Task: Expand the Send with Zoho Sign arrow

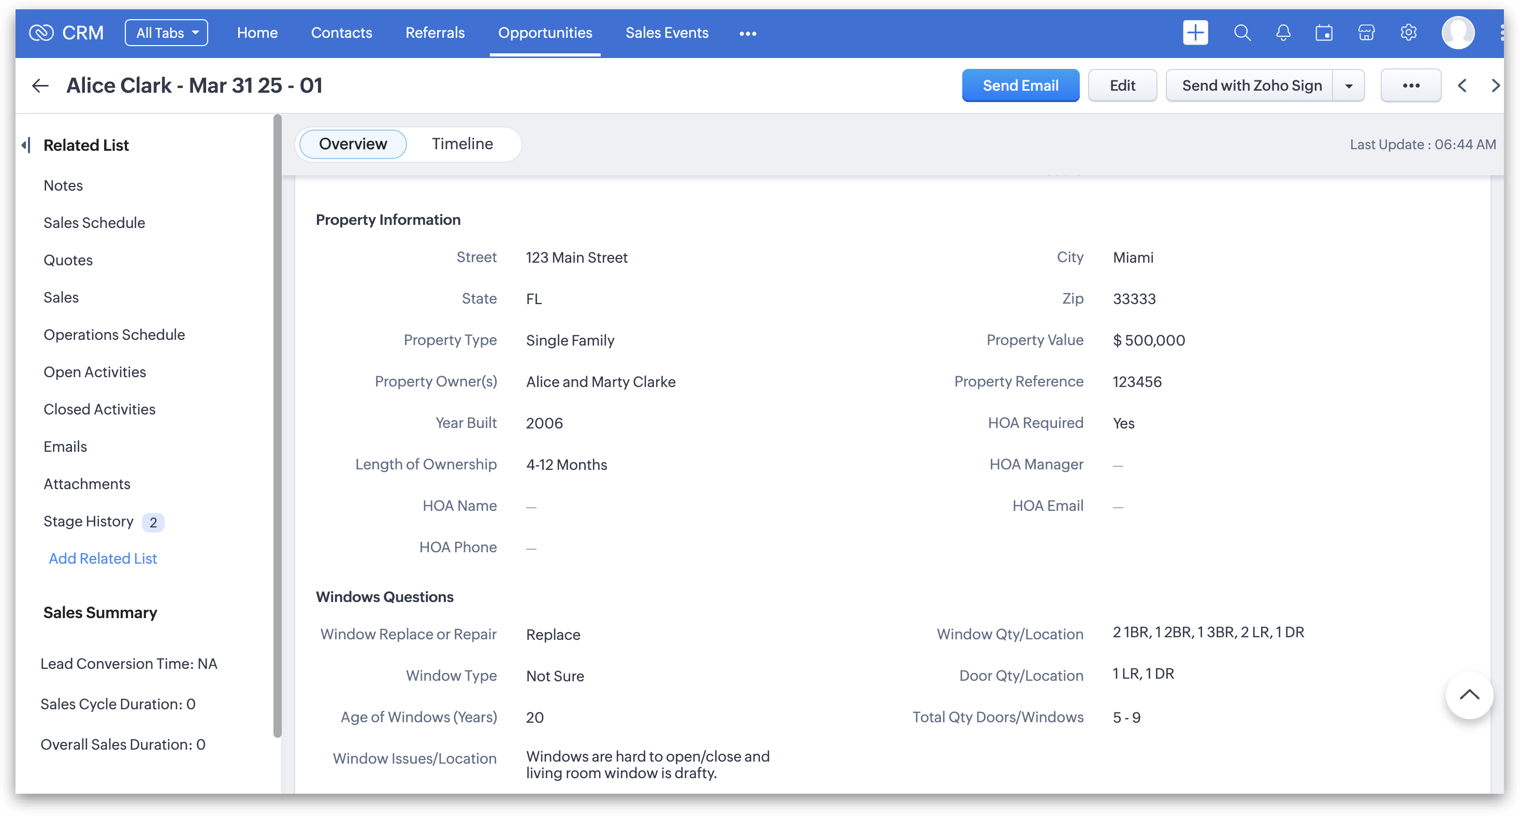Action: tap(1349, 85)
